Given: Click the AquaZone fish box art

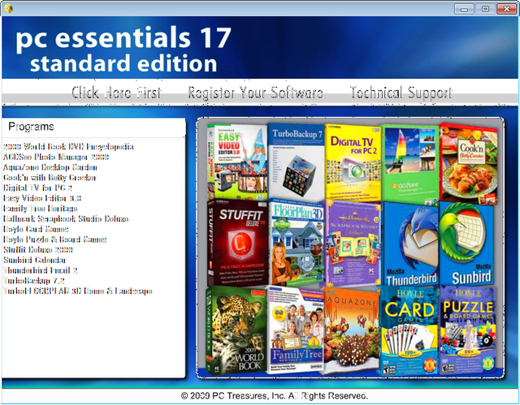Looking at the screenshot, I should point(352,331).
